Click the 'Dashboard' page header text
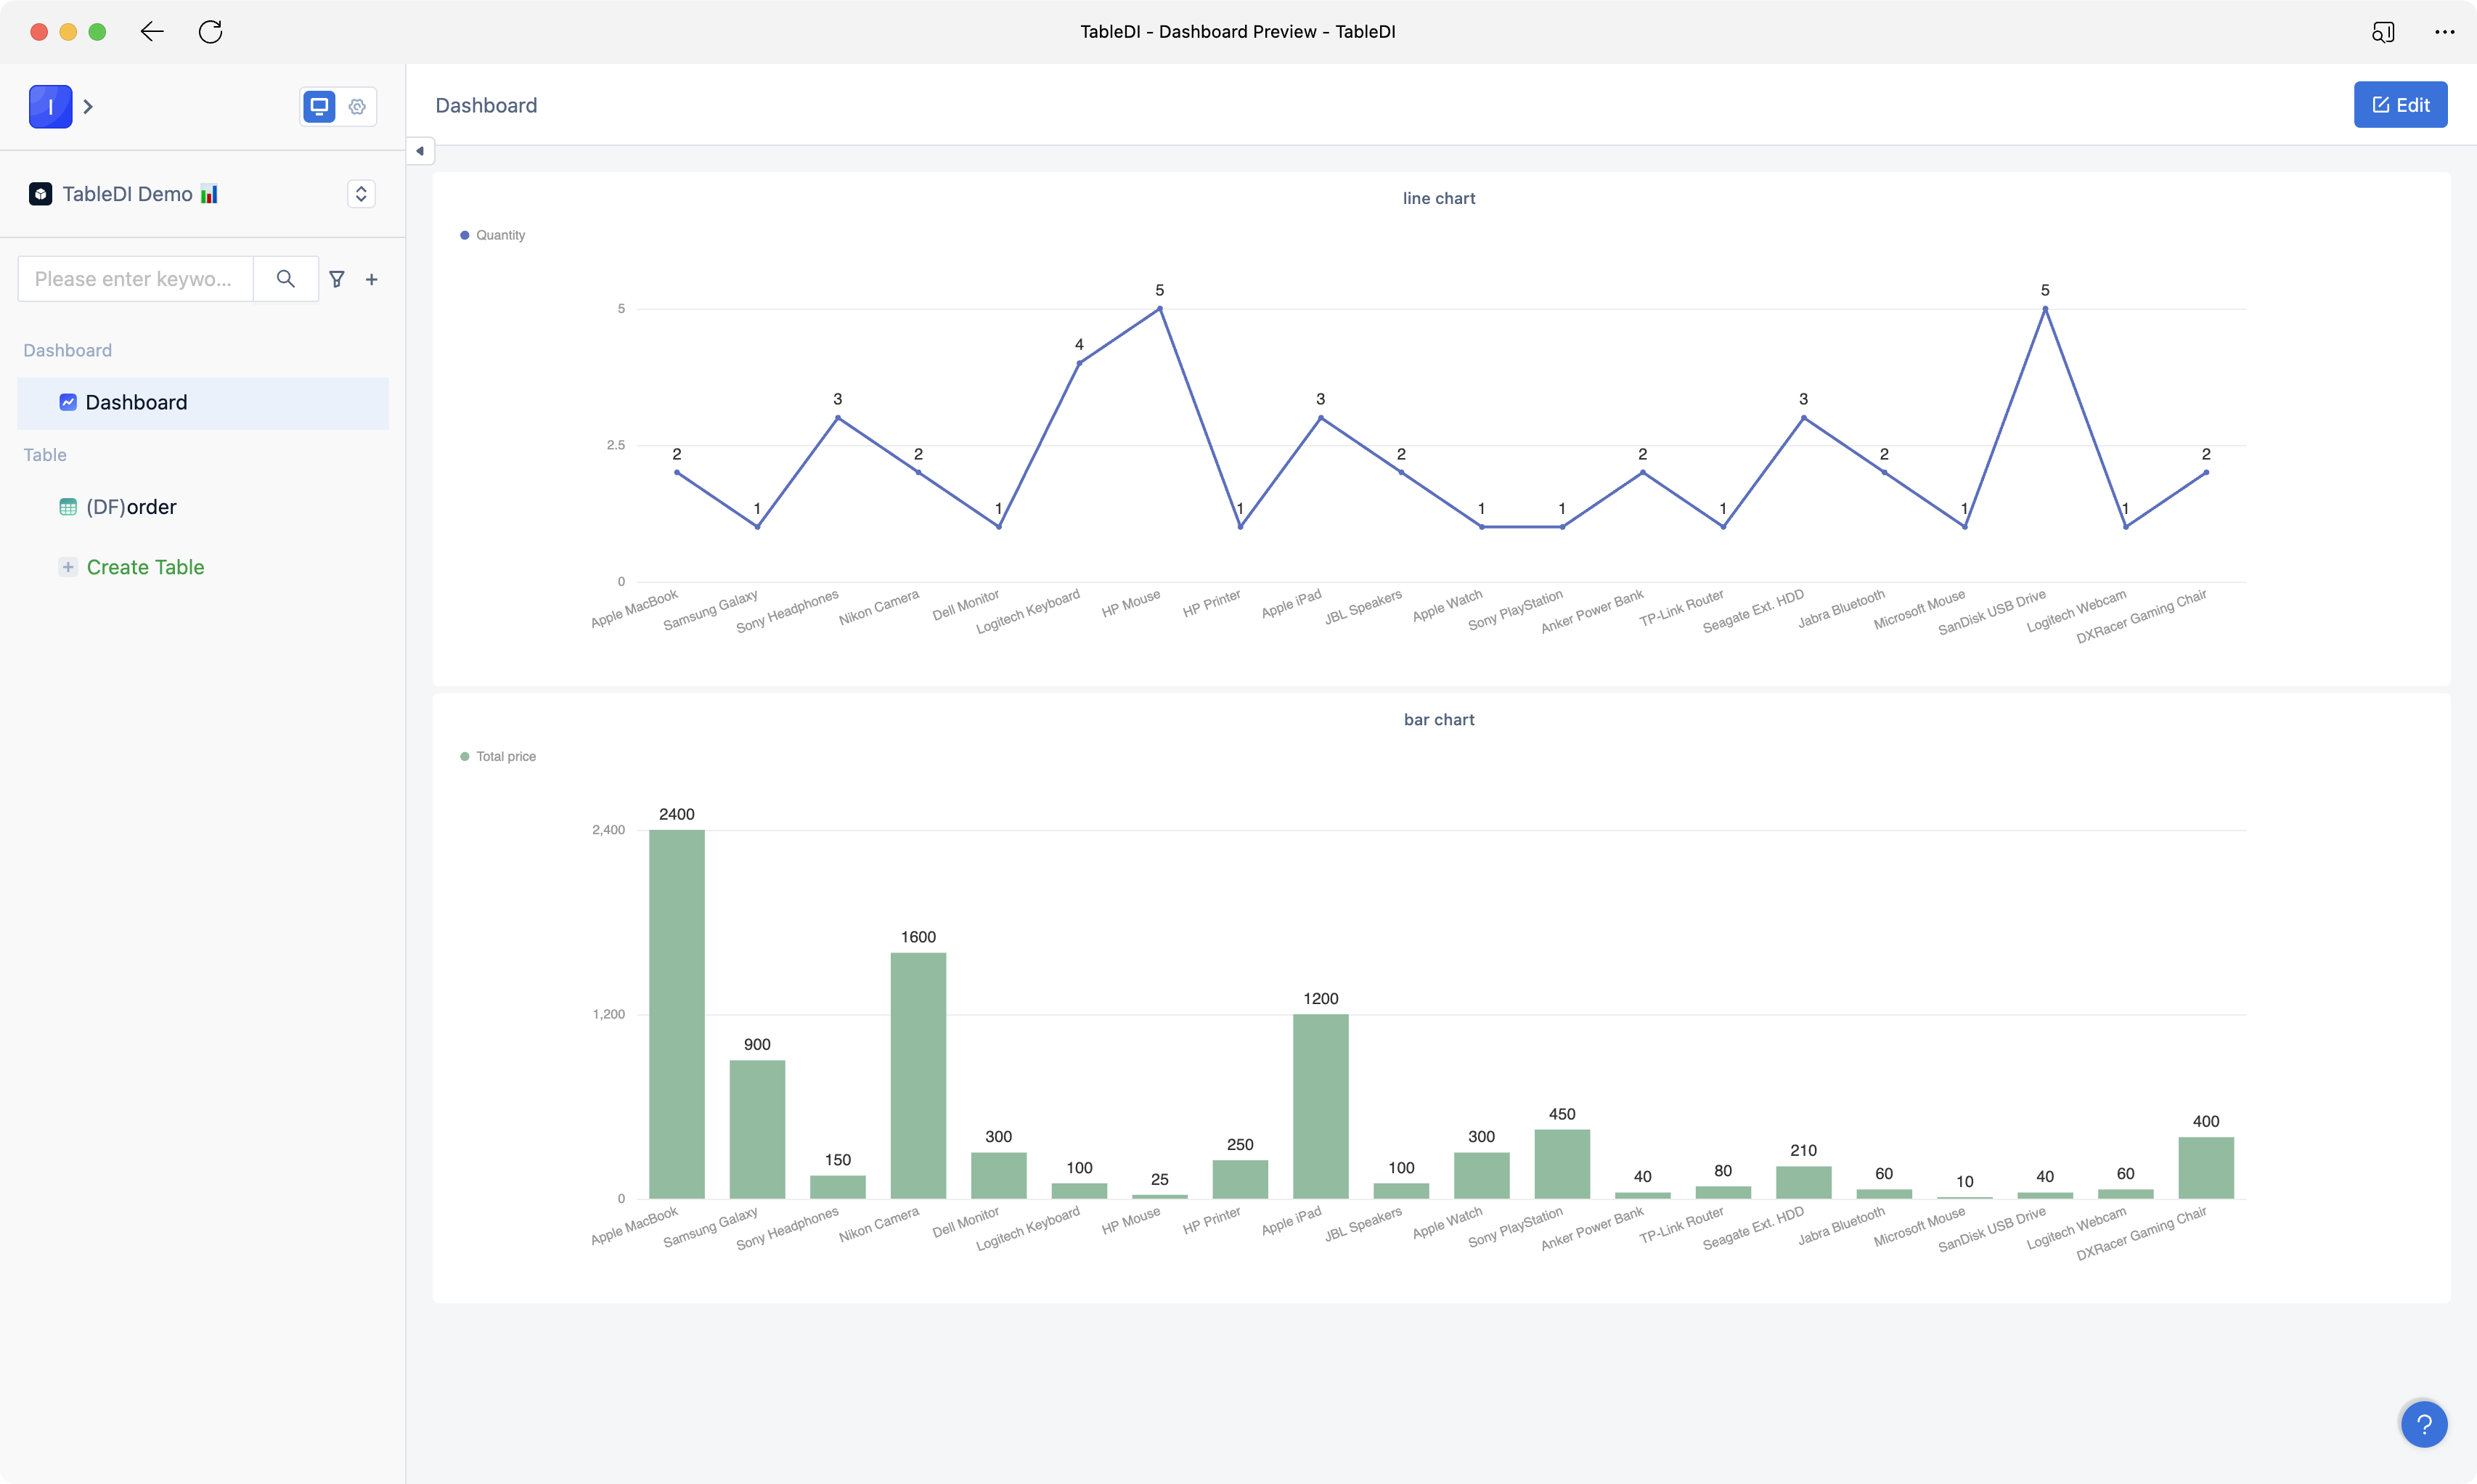 pyautogui.click(x=486, y=105)
